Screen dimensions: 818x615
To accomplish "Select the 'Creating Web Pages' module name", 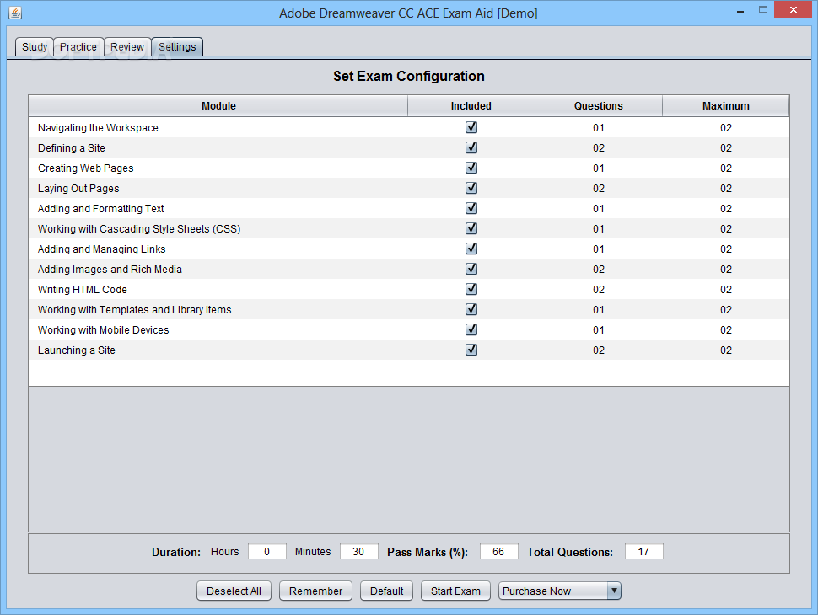I will pos(85,168).
